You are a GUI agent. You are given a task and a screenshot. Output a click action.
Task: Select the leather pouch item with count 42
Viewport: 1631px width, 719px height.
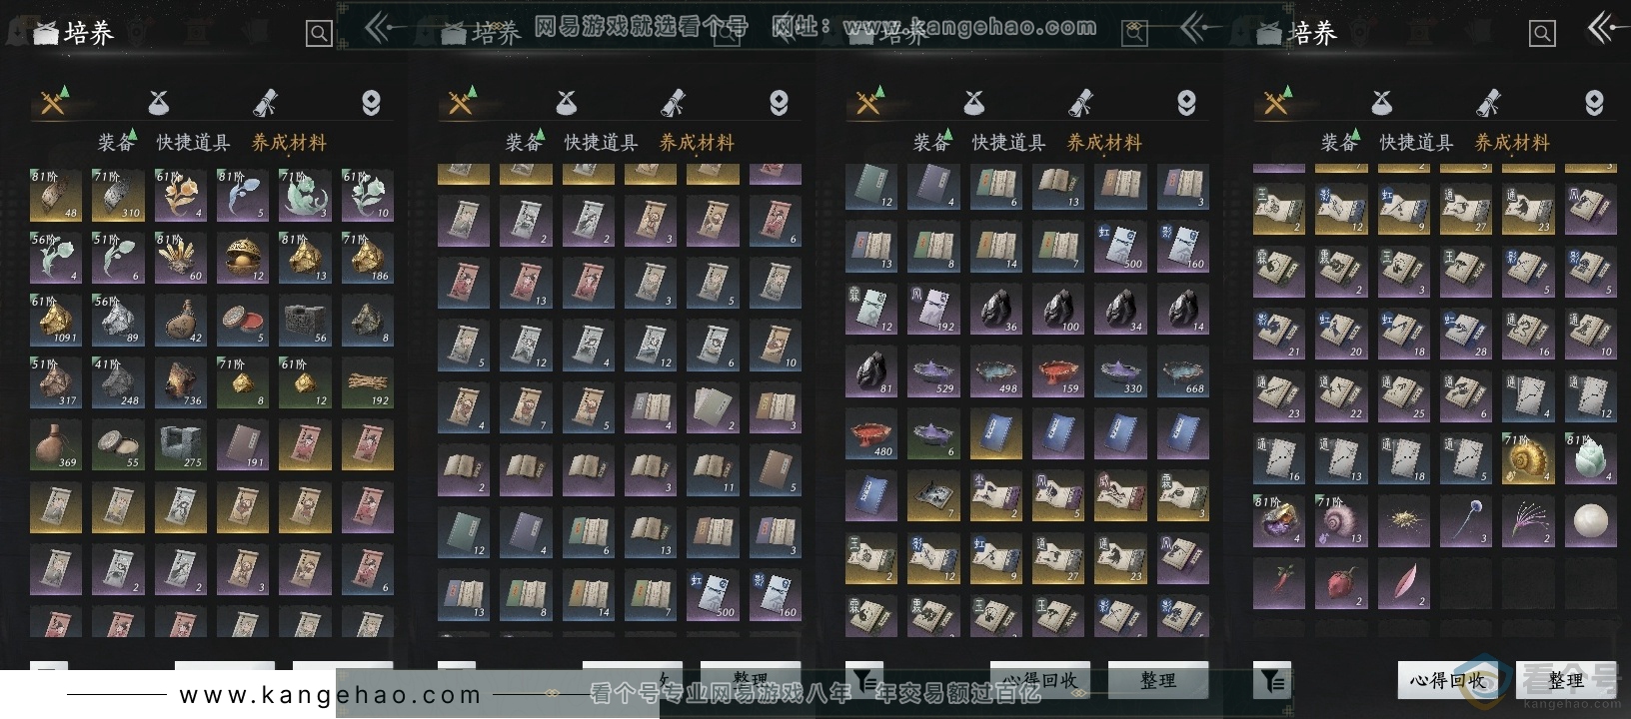coord(181,320)
